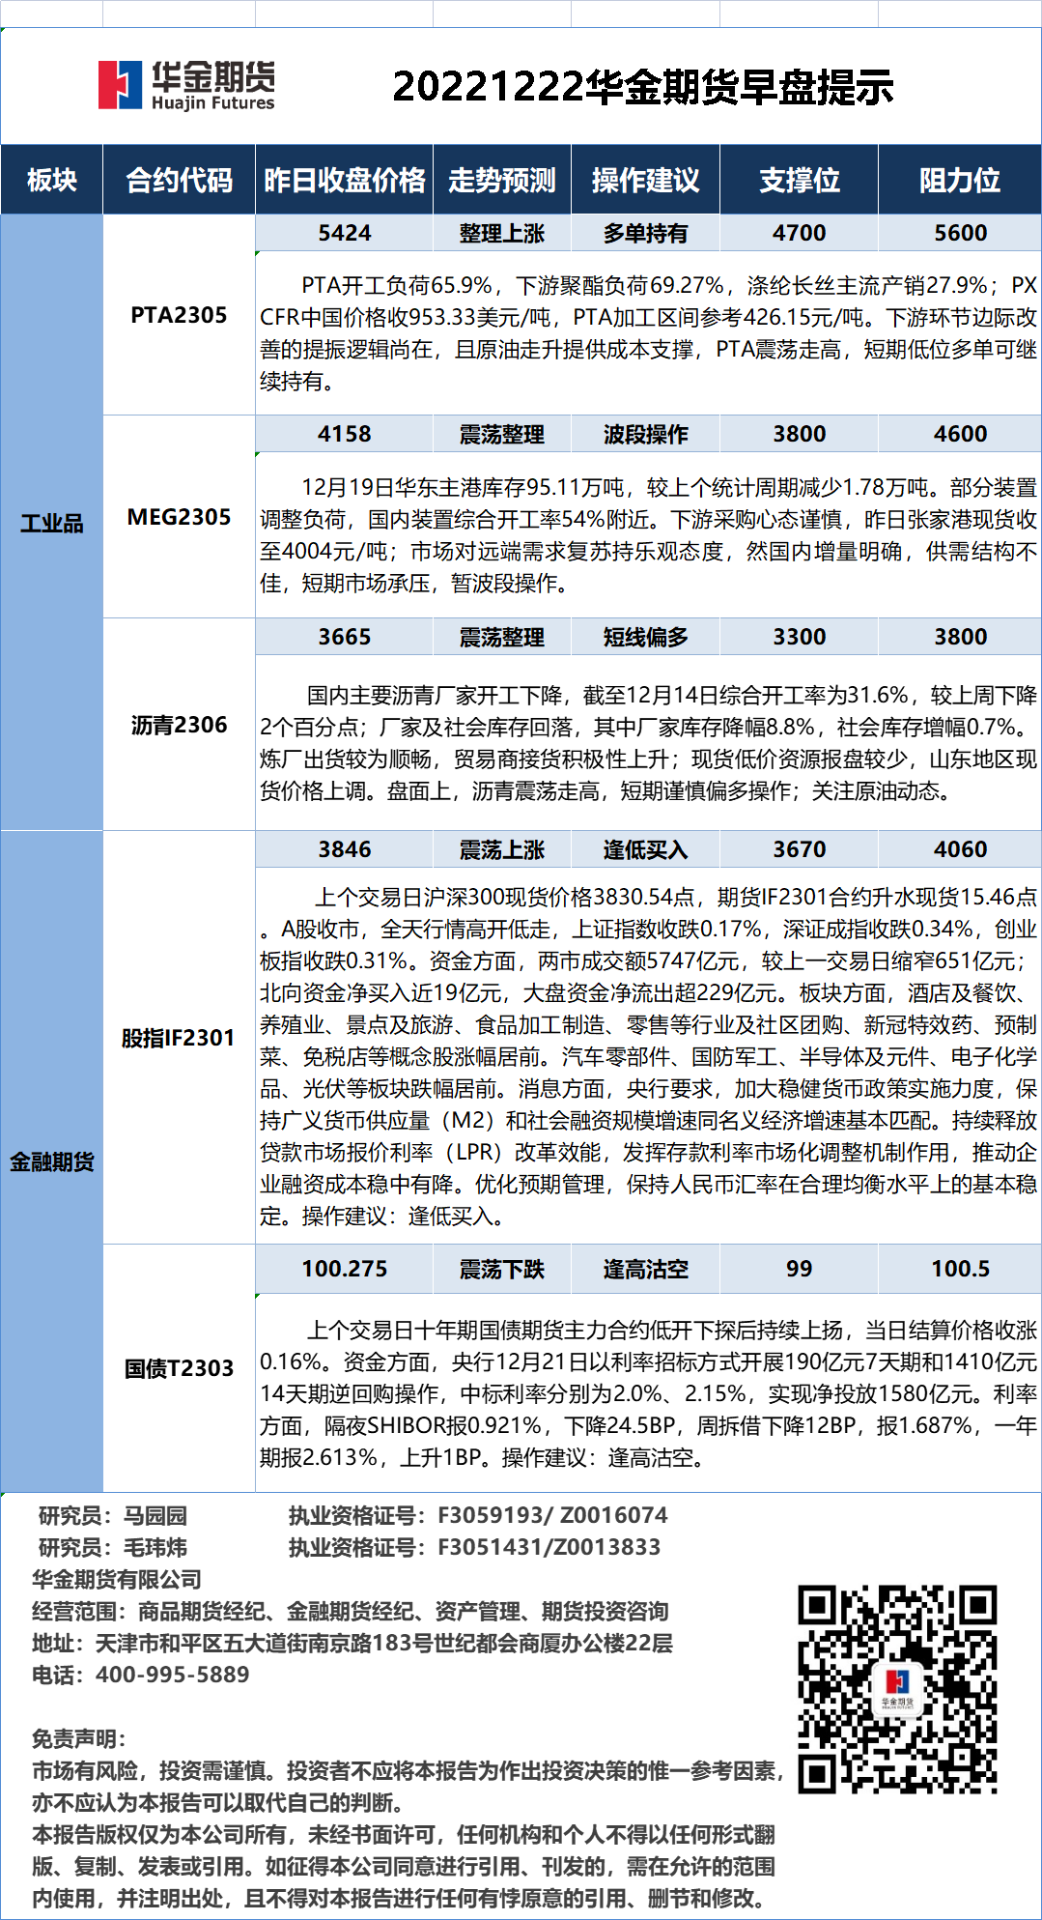The height and width of the screenshot is (1920, 1042).
Task: Select the 金融期货 sector cell
Action: click(51, 1161)
